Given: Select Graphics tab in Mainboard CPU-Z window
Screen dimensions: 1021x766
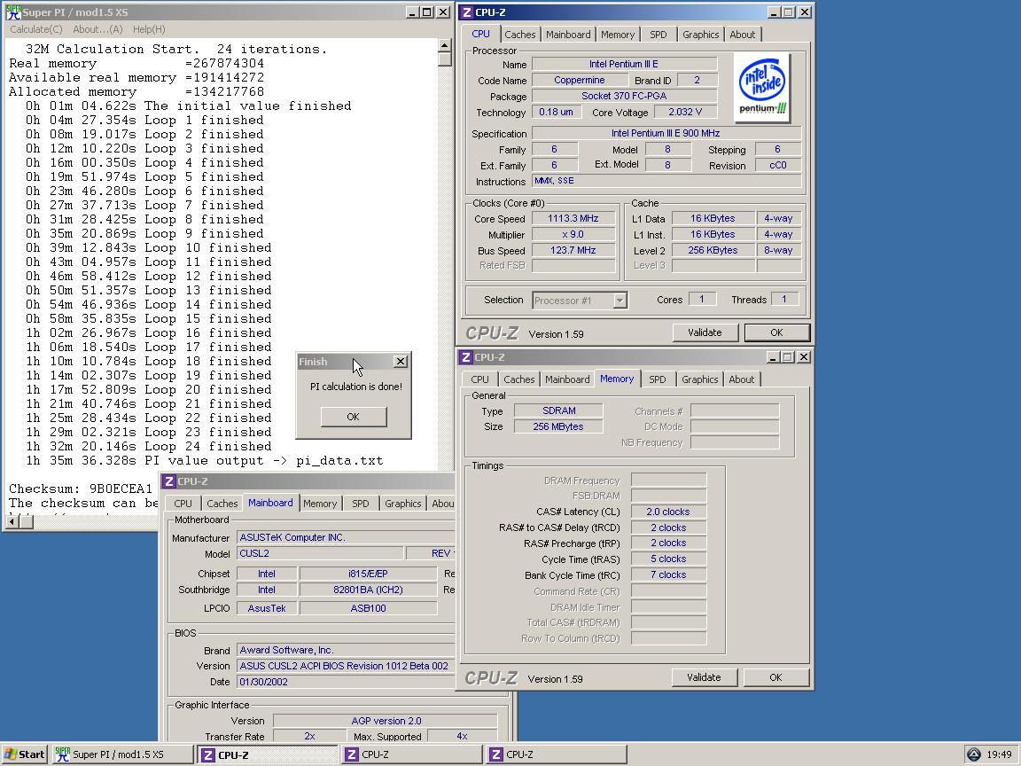Looking at the screenshot, I should tap(403, 504).
